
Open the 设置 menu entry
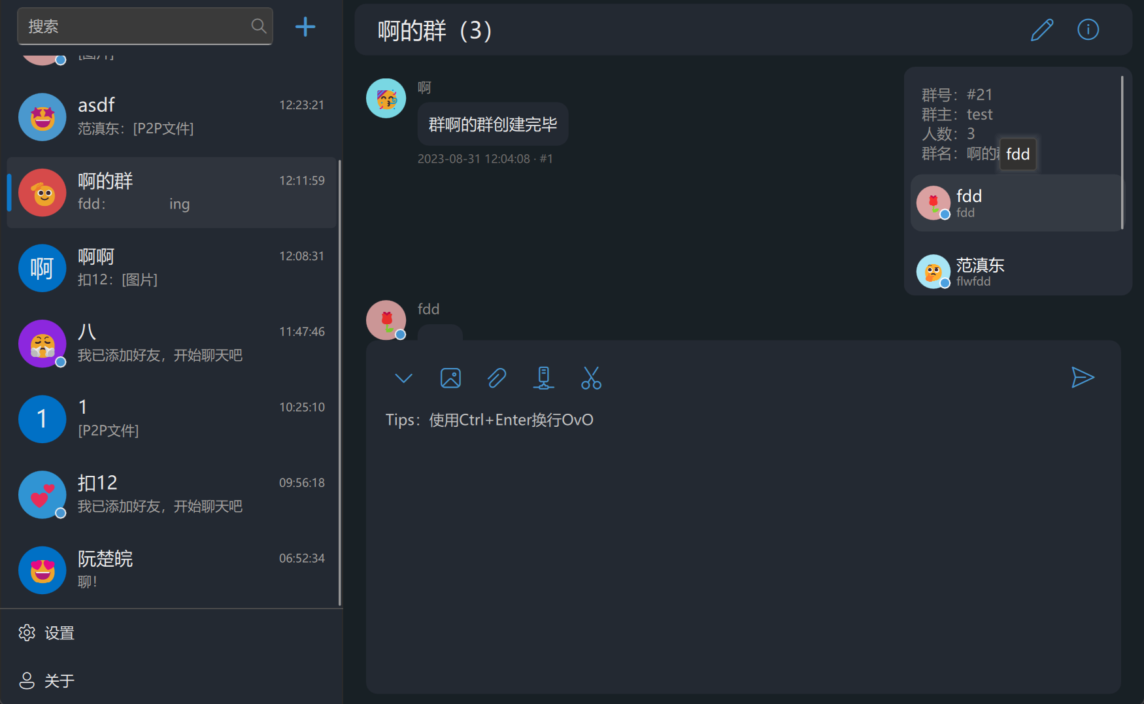tap(58, 632)
